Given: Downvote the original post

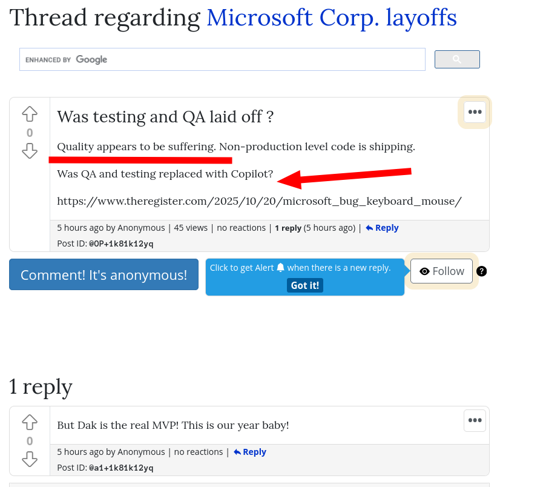Looking at the screenshot, I should coord(29,151).
